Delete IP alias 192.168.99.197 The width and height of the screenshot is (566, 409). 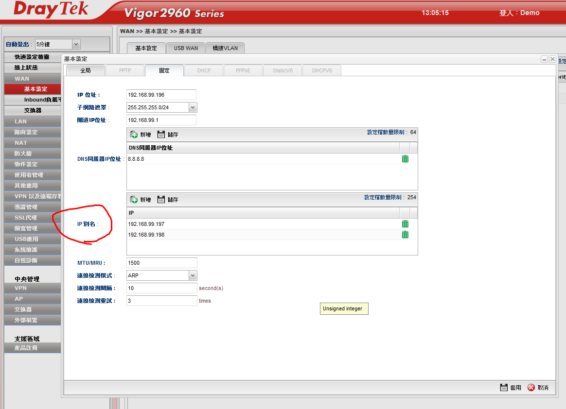pos(405,224)
